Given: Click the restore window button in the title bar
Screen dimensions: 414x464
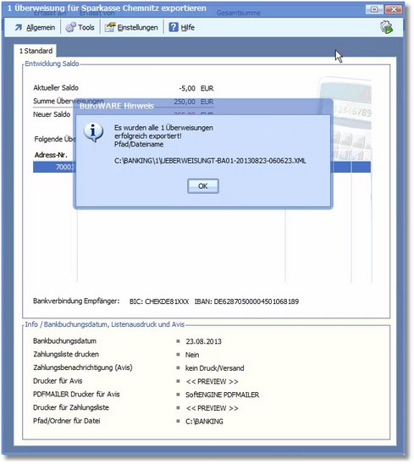Looking at the screenshot, I should click(374, 9).
